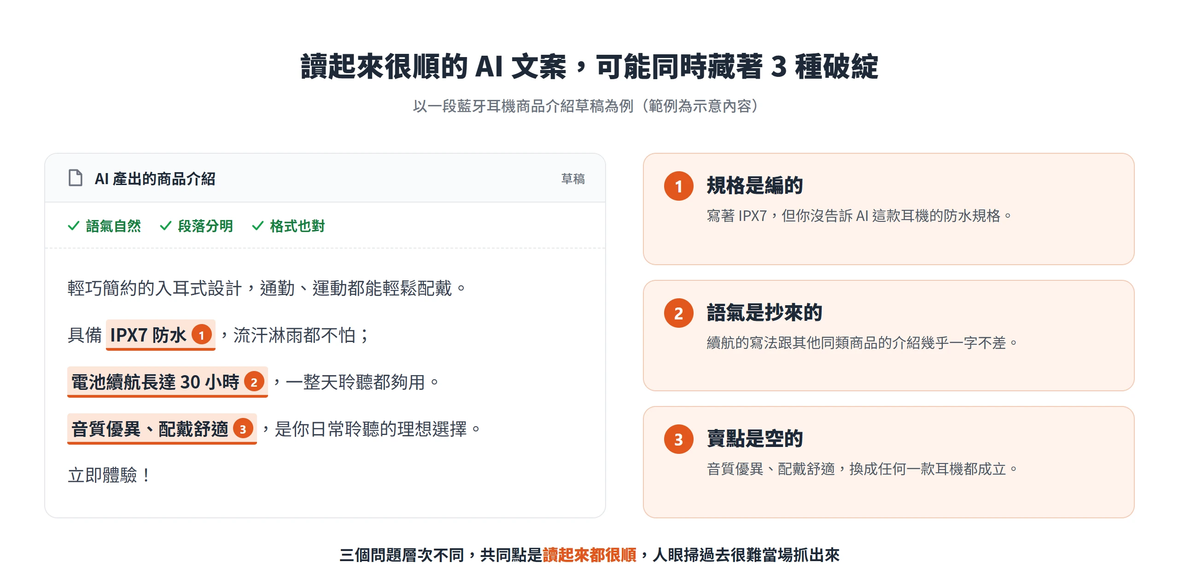Select the highlighted phrase 電池續航長達 30 小時
The width and height of the screenshot is (1179, 574).
[x=168, y=382]
